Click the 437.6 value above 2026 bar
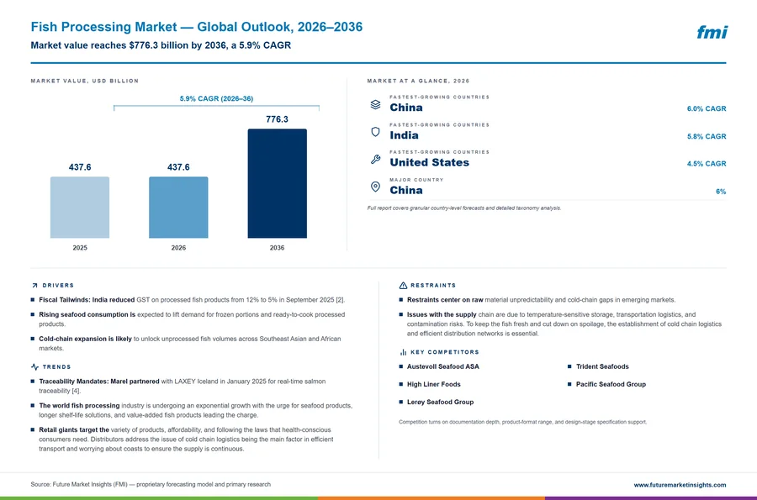 [x=178, y=167]
